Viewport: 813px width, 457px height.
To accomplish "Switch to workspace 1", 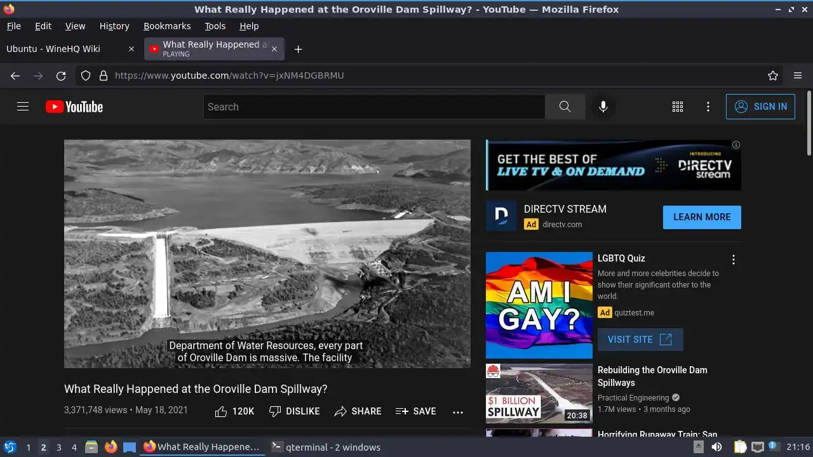I will point(28,447).
